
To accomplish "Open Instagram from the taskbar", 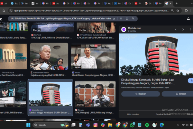I will (96, 125).
